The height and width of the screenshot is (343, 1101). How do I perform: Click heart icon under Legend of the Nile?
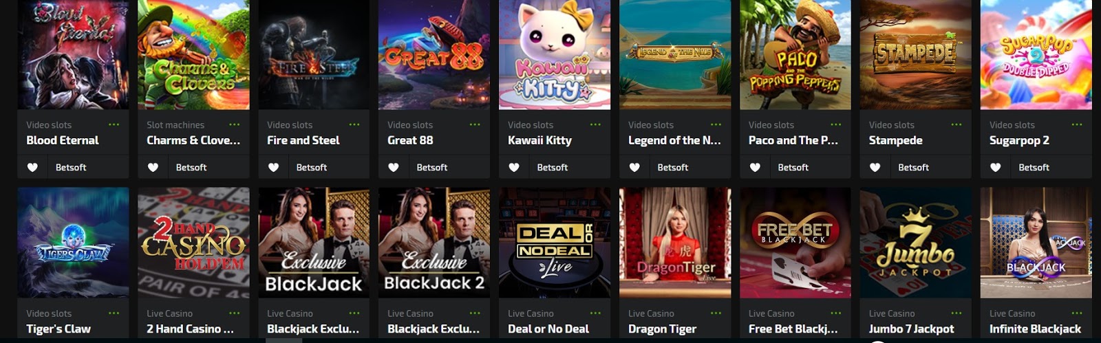[634, 167]
